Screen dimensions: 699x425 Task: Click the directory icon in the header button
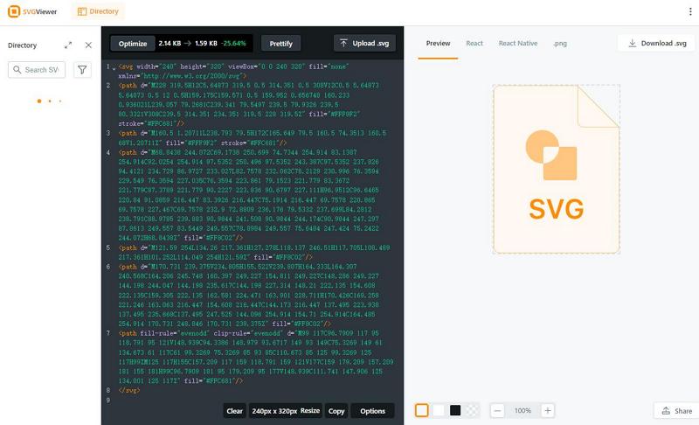(x=82, y=11)
